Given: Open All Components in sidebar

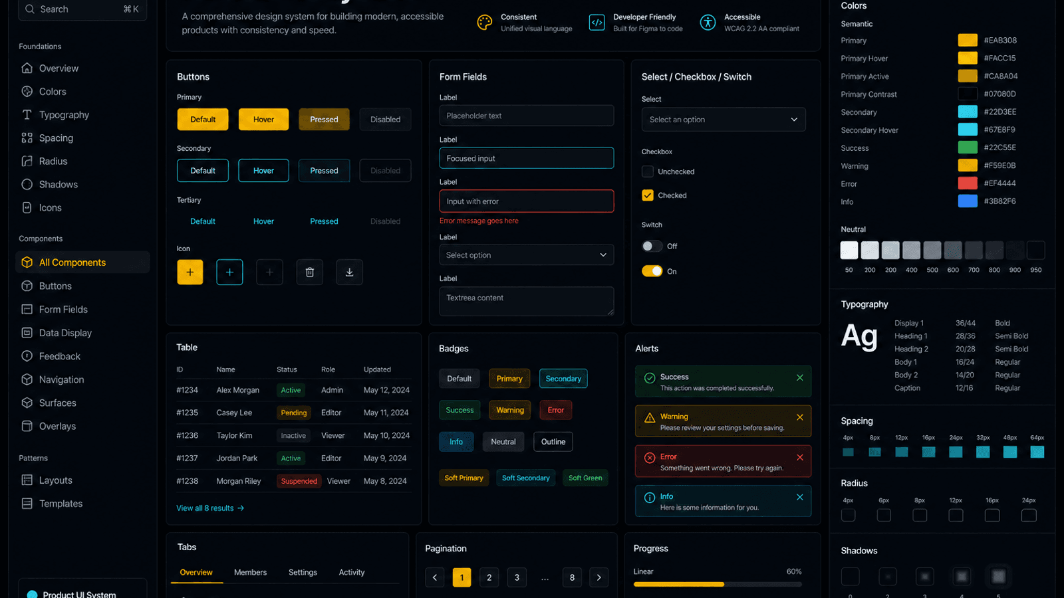Looking at the screenshot, I should click(x=82, y=262).
